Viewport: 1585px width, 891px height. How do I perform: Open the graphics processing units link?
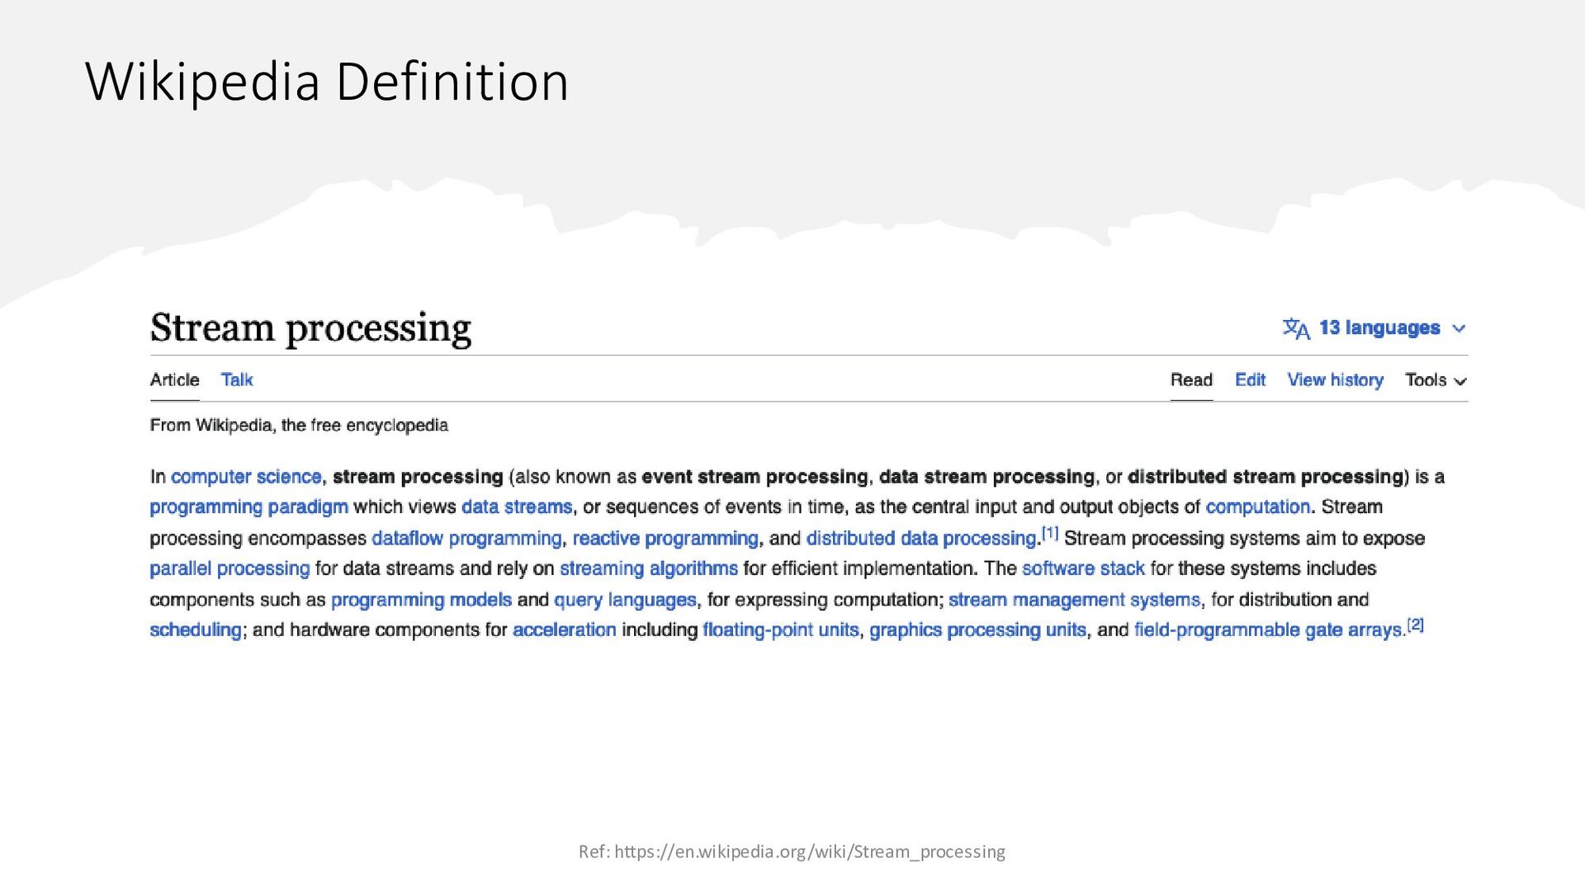click(x=977, y=630)
